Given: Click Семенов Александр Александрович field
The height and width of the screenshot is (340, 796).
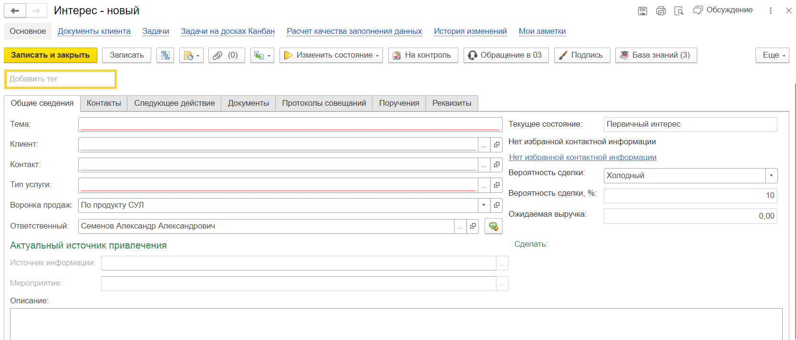Looking at the screenshot, I should [266, 226].
